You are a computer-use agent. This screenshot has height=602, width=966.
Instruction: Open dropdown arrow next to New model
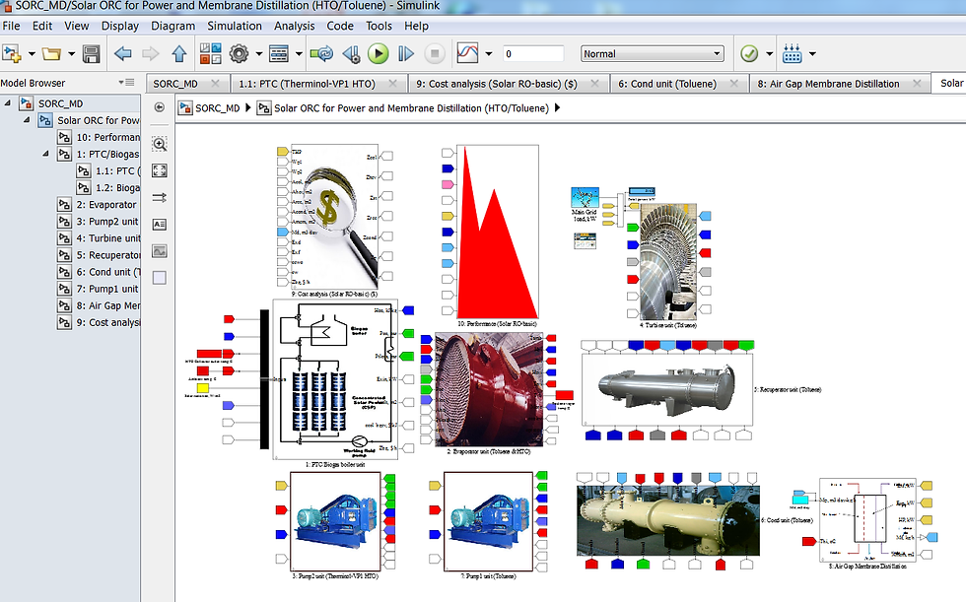click(x=32, y=54)
